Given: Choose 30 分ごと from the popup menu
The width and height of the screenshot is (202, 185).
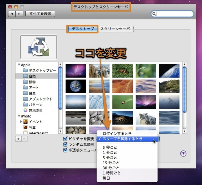Looking at the screenshot, I should coord(127,168).
